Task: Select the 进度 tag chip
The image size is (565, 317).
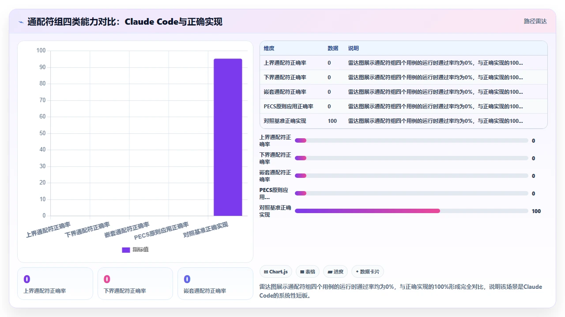Action: click(x=335, y=272)
